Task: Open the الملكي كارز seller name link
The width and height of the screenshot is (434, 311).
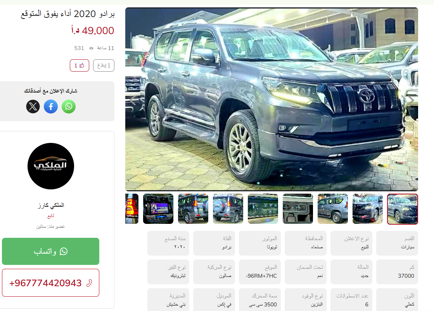Action: click(x=51, y=205)
